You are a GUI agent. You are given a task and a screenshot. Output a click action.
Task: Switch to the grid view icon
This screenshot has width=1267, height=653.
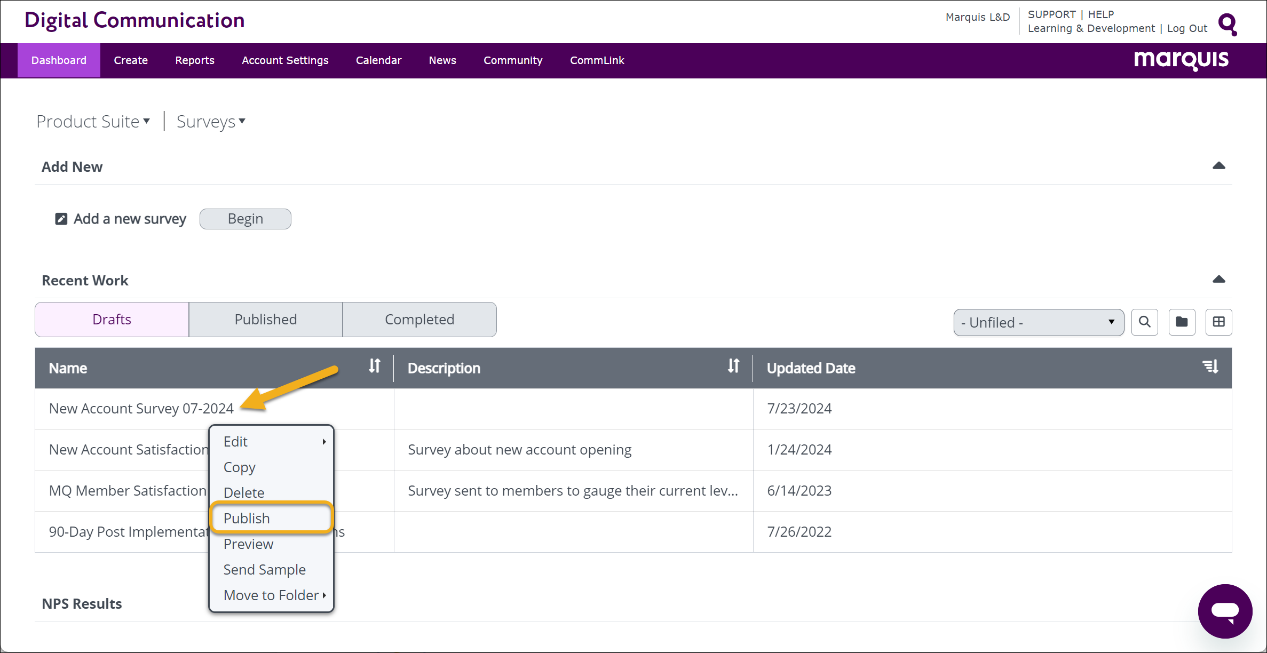coord(1219,322)
